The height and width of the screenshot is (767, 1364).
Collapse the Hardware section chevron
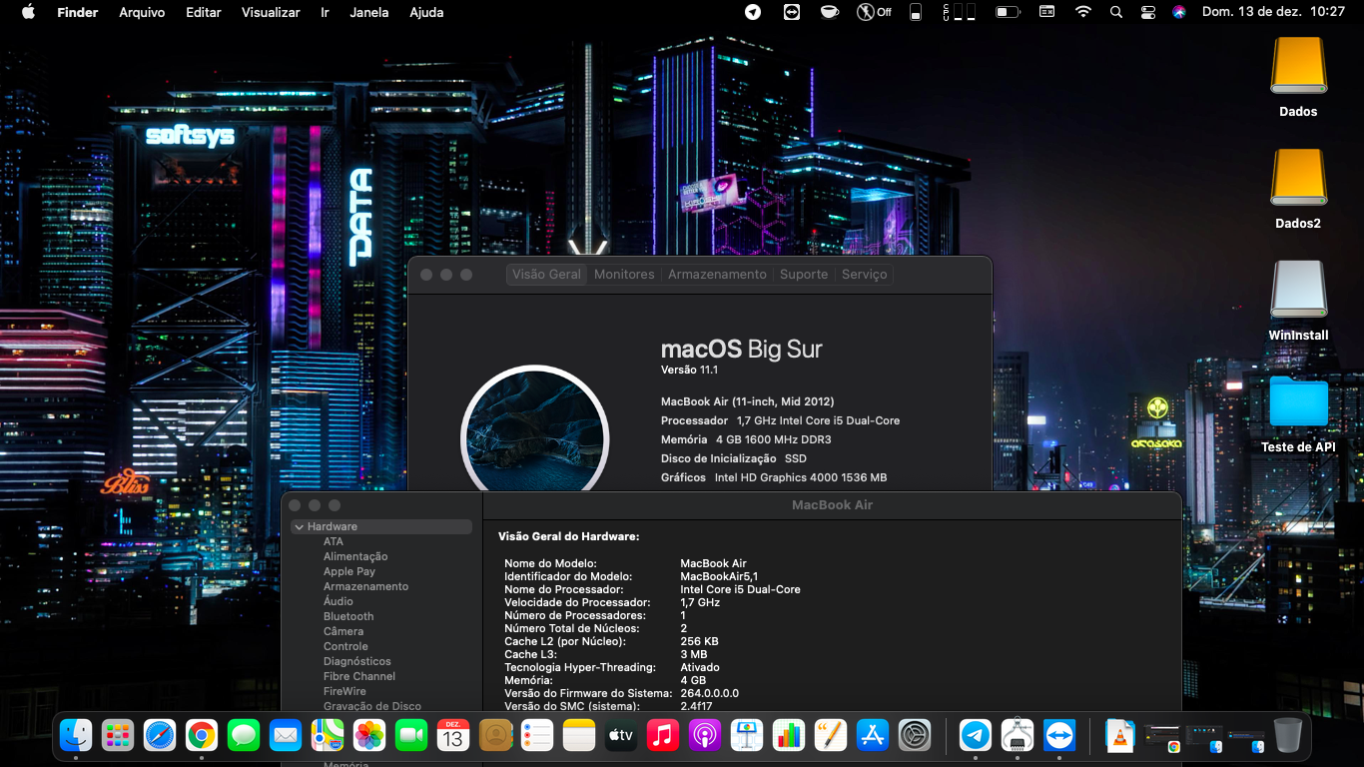coord(299,526)
